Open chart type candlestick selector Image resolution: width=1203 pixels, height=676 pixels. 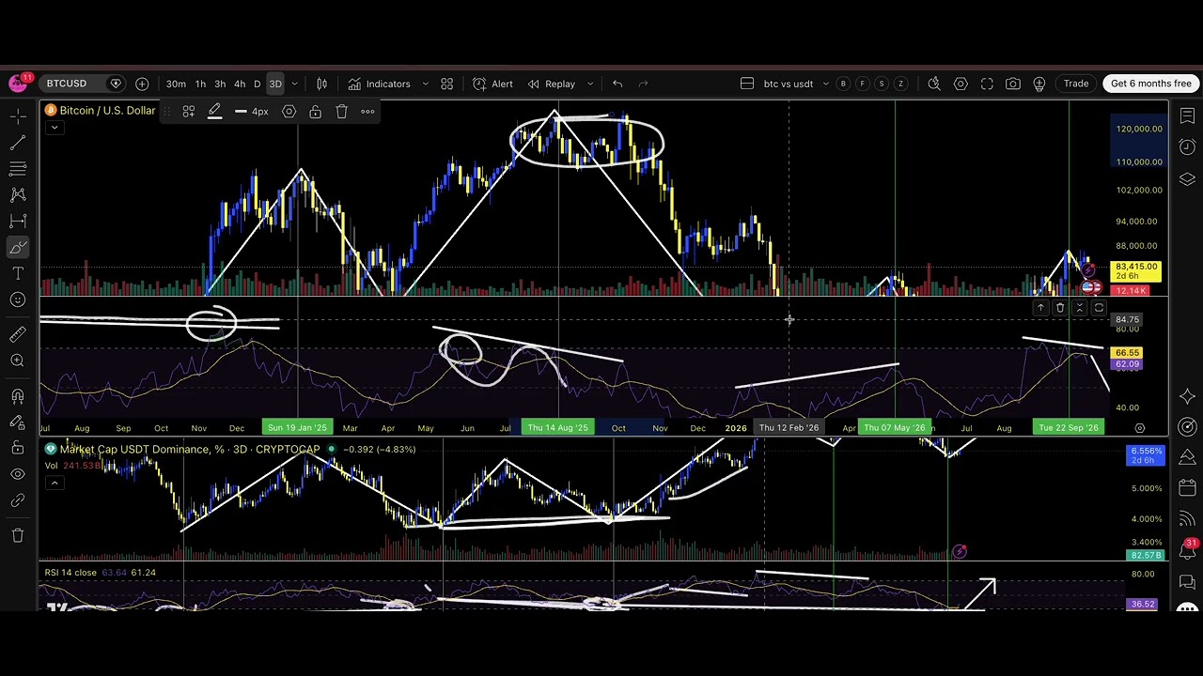321,84
